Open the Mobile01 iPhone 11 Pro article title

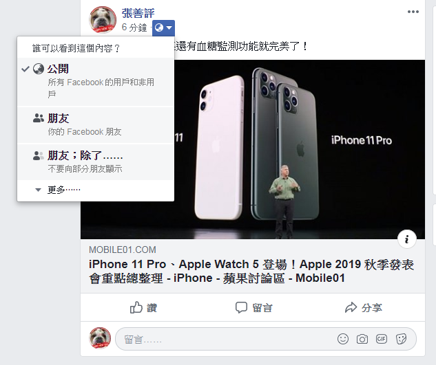pyautogui.click(x=251, y=271)
